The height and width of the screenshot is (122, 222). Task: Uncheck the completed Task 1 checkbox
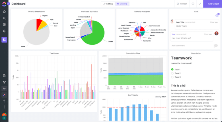(x=172, y=69)
